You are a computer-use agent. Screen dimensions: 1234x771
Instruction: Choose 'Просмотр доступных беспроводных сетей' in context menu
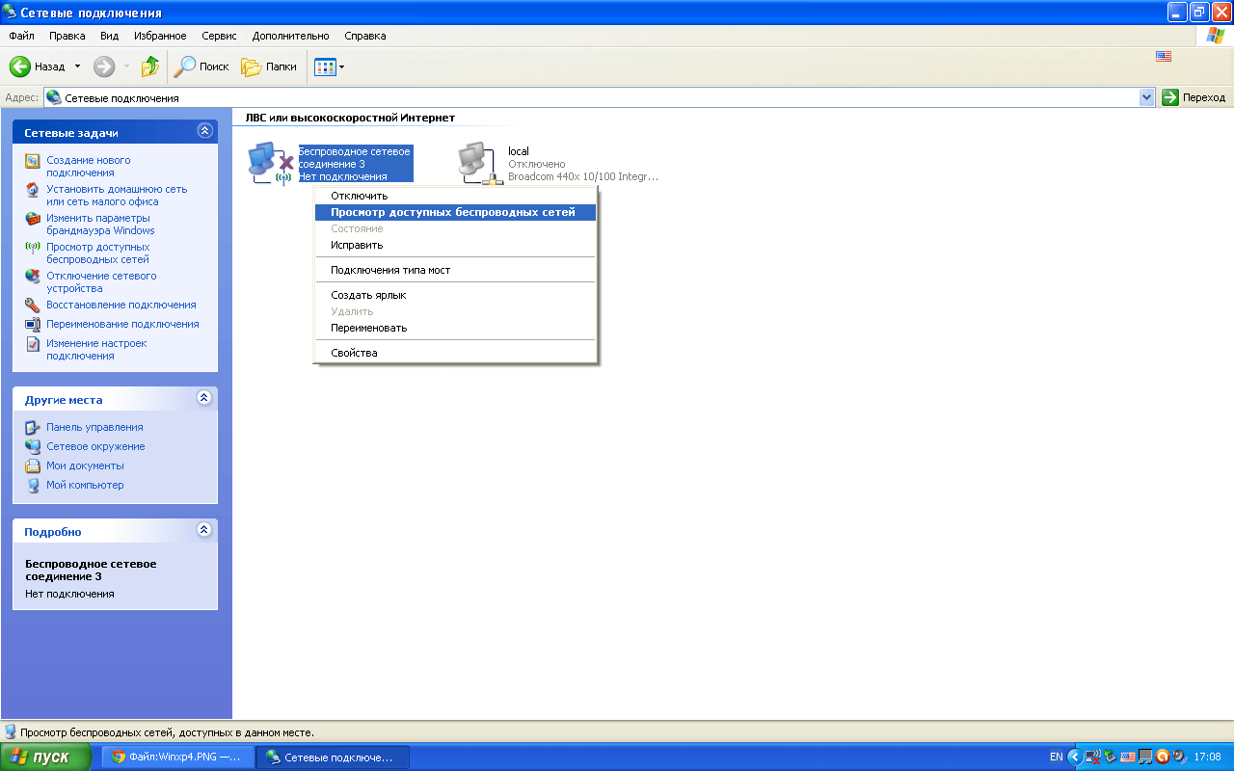[x=452, y=212]
